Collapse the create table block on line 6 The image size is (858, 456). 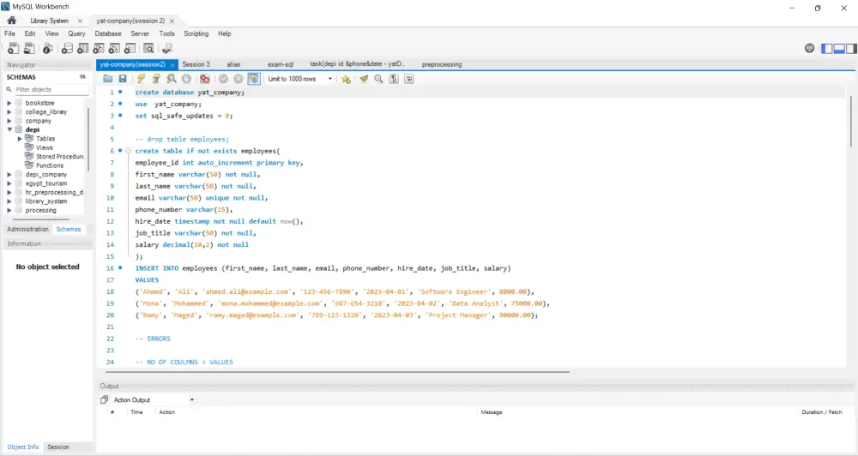click(x=128, y=151)
